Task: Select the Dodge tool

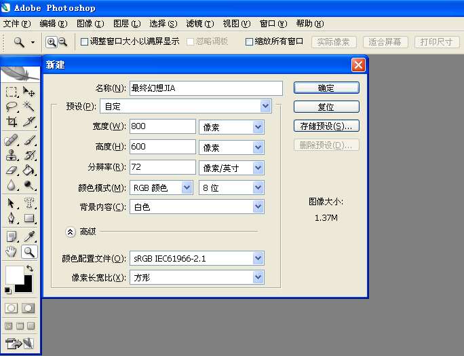Action: (28, 185)
